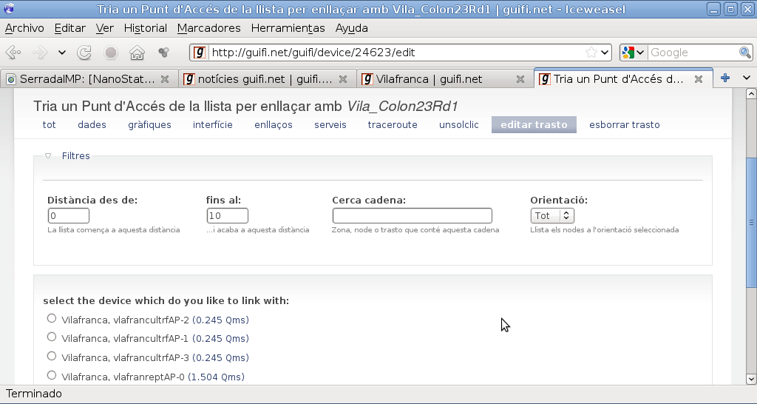
Task: Open the traceroute link
Action: point(393,125)
